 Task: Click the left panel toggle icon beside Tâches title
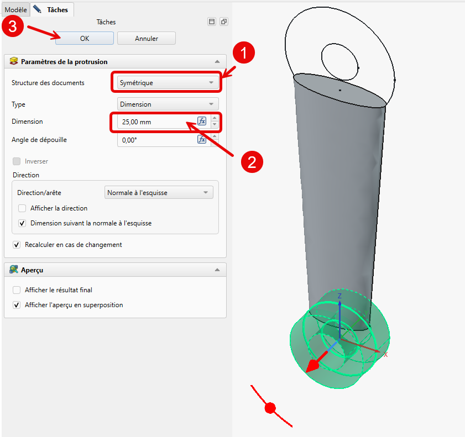212,22
